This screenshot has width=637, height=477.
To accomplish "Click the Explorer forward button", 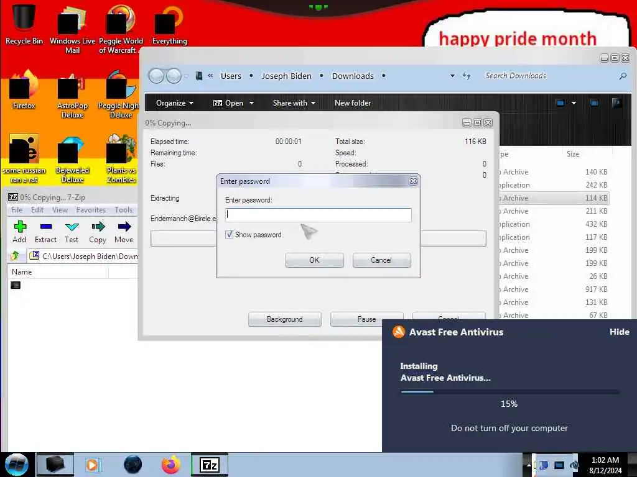I will click(174, 76).
